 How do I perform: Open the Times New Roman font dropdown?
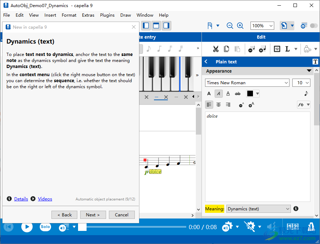pyautogui.click(x=247, y=83)
